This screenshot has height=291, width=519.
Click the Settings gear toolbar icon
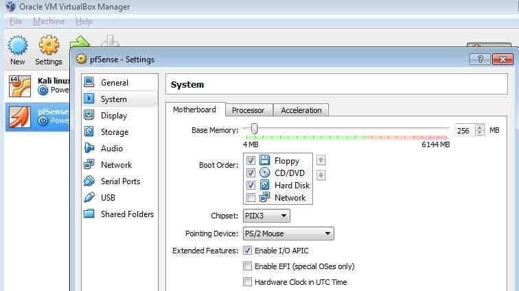point(49,45)
